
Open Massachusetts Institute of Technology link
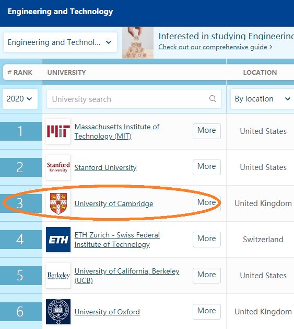click(117, 131)
